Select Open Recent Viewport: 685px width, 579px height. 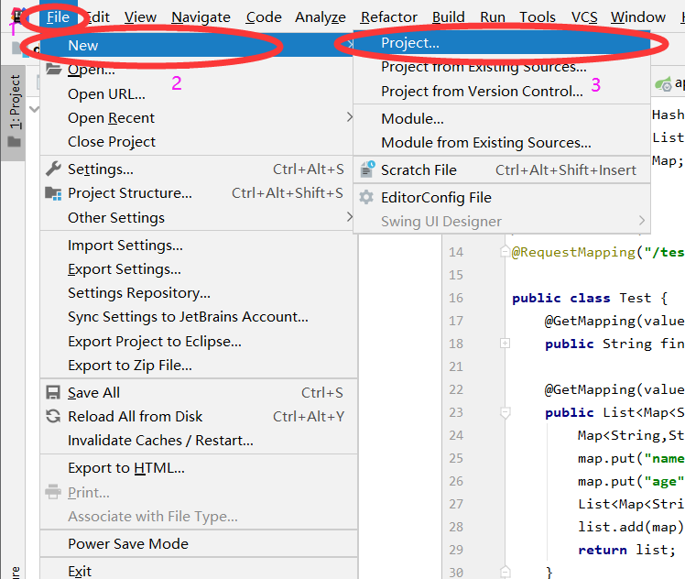point(197,117)
